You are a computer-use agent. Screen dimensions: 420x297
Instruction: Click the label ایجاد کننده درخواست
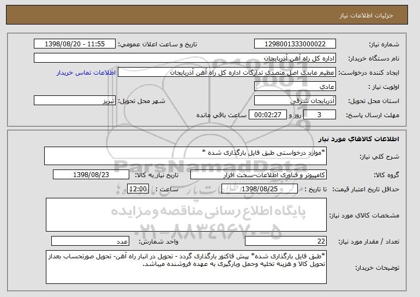coord(369,73)
